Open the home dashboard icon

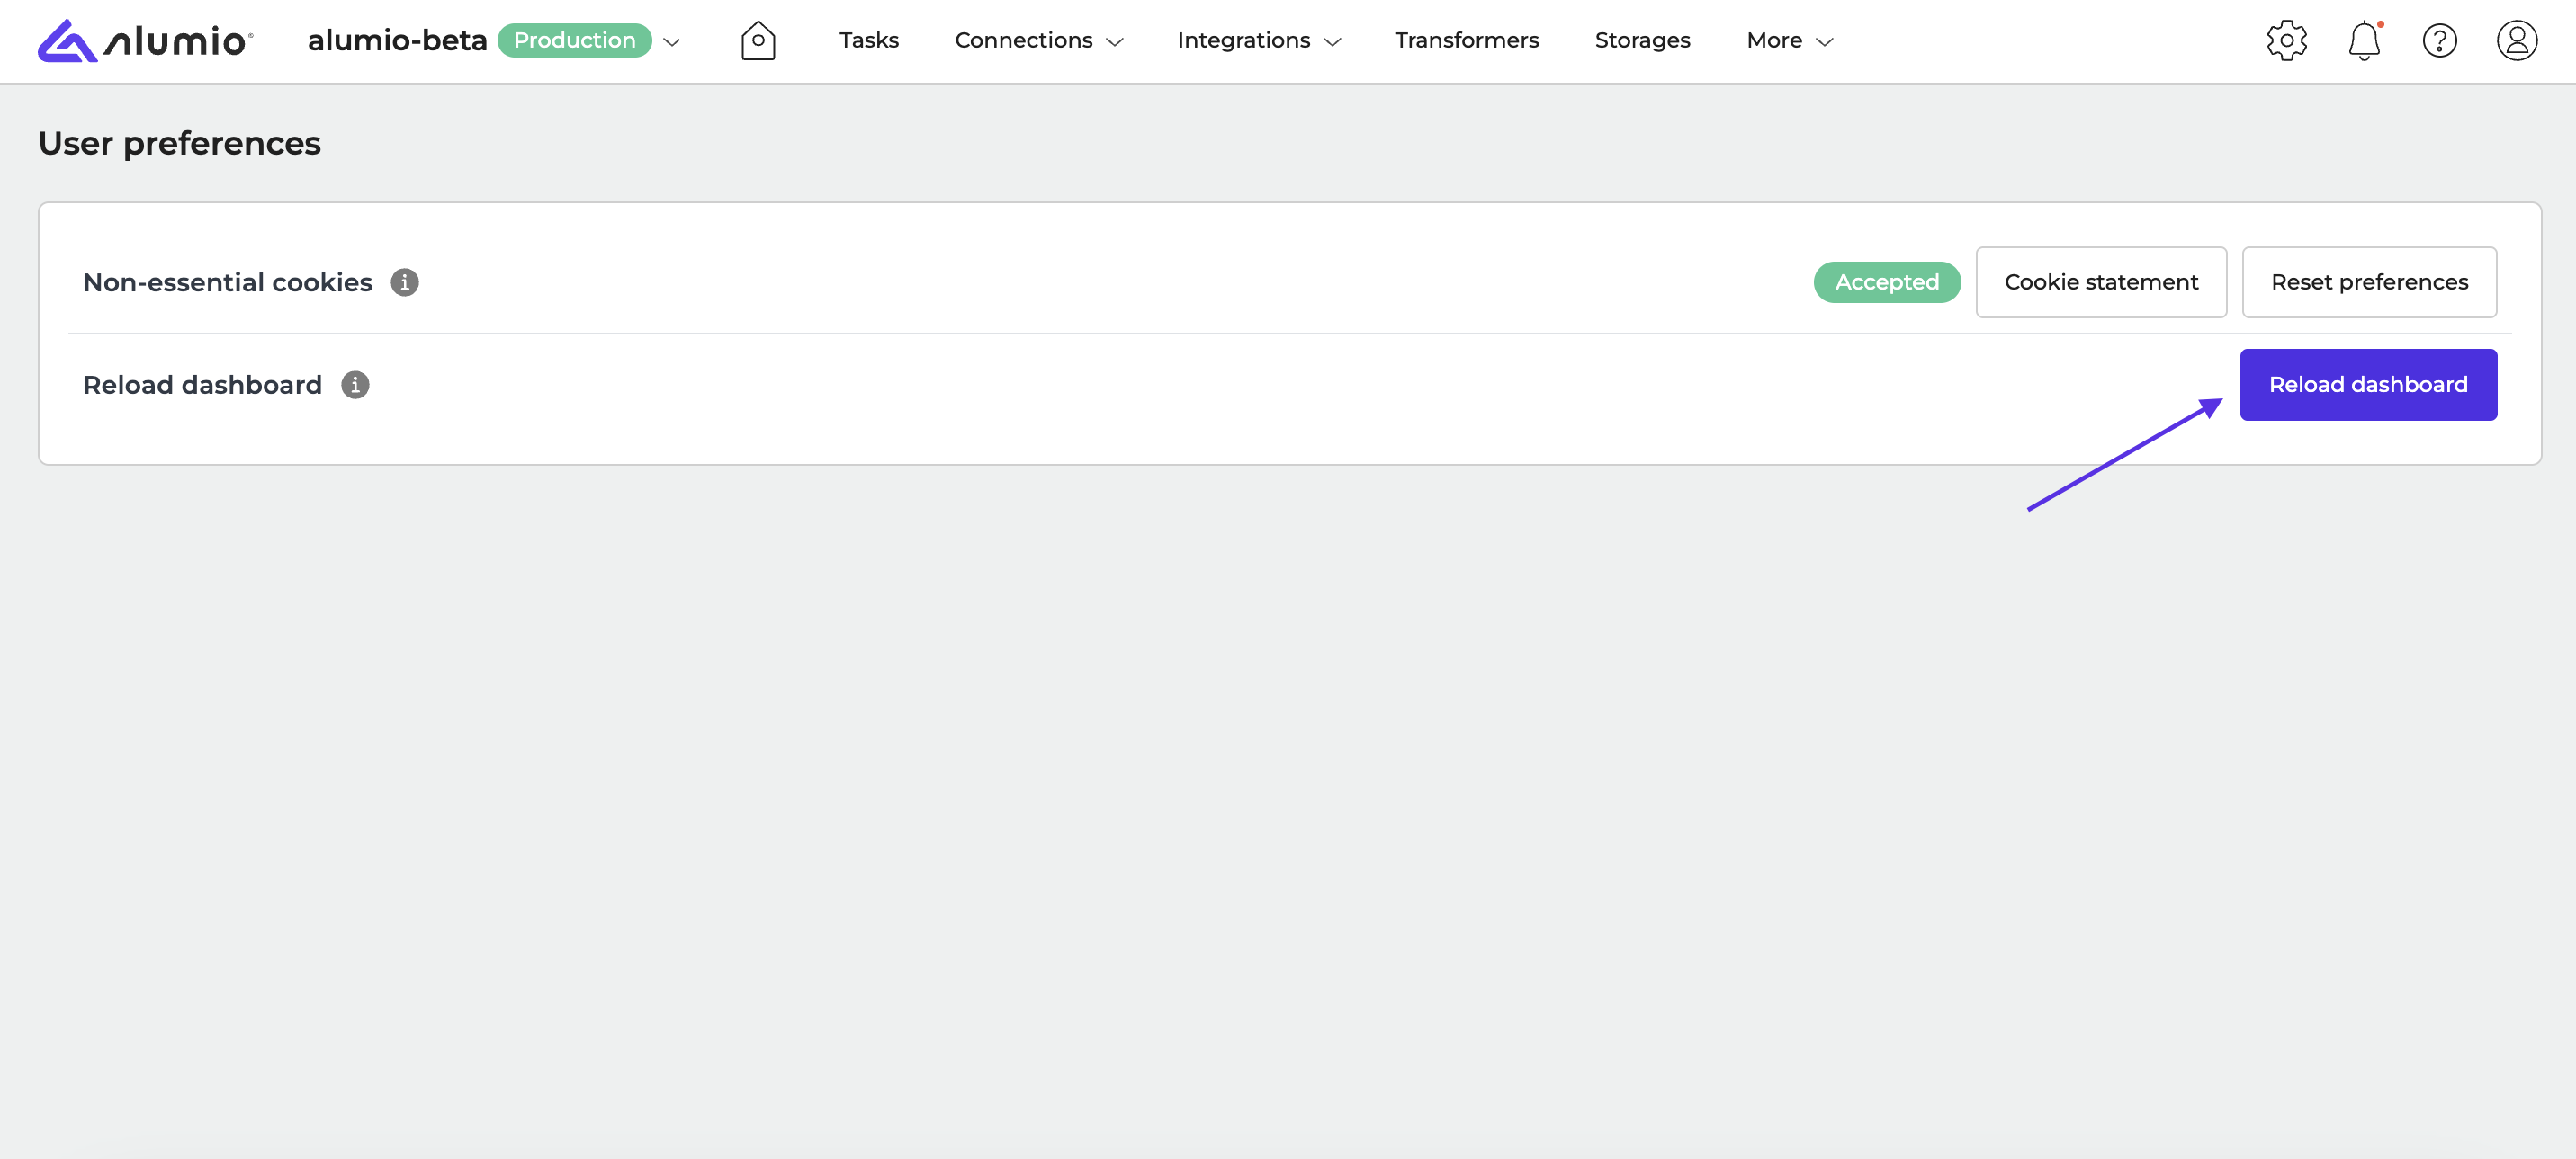pos(758,41)
